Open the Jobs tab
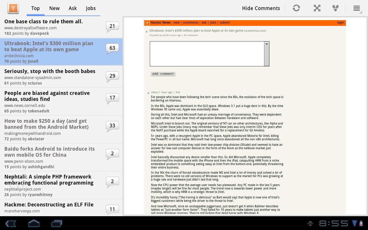Viewport: 368px width, 230px height. (91, 8)
